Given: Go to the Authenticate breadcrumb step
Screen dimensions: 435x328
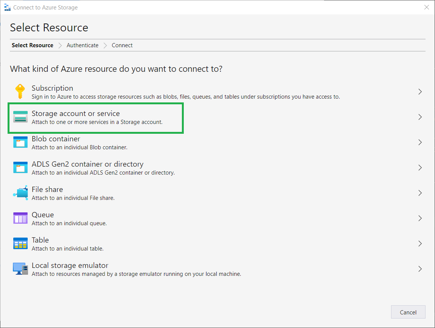Looking at the screenshot, I should 82,45.
